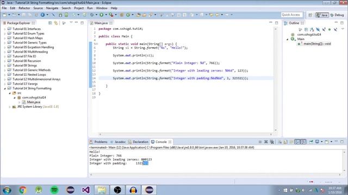This screenshot has height=195, width=348.
Task: Select com.sshsgd.tut14 package in Outline
Action: [309, 35]
